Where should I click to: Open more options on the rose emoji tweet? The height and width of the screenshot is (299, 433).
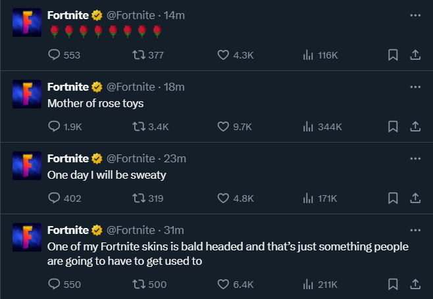click(x=415, y=15)
